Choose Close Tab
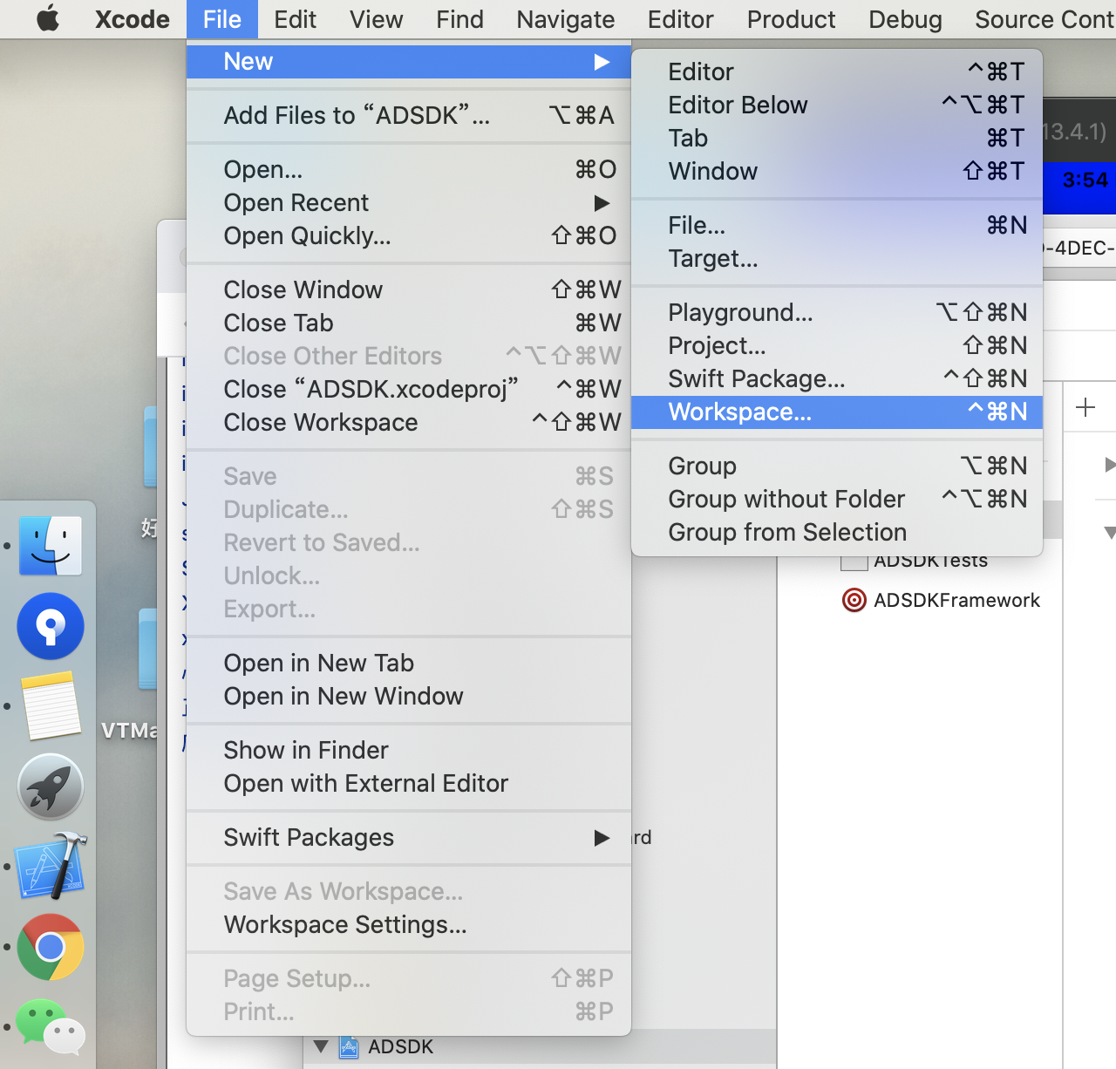Viewport: 1116px width, 1069px height. pyautogui.click(x=409, y=323)
